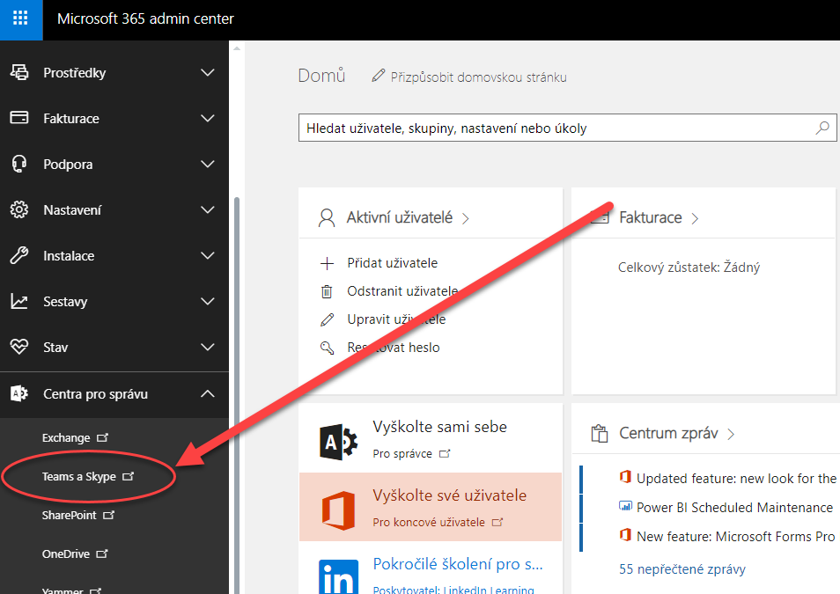Expand the Stav chevron
Image resolution: width=840 pixels, height=594 pixels.
(x=207, y=347)
